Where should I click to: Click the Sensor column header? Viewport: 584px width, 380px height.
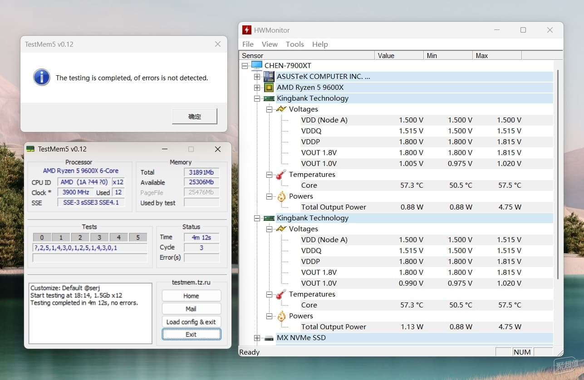307,55
